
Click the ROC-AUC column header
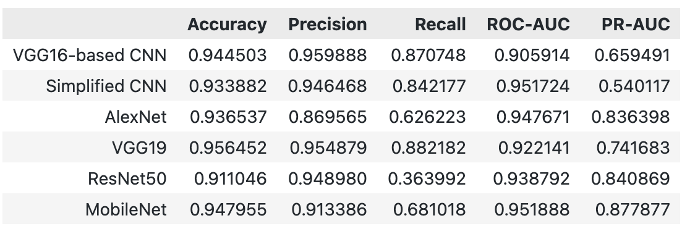528,24
